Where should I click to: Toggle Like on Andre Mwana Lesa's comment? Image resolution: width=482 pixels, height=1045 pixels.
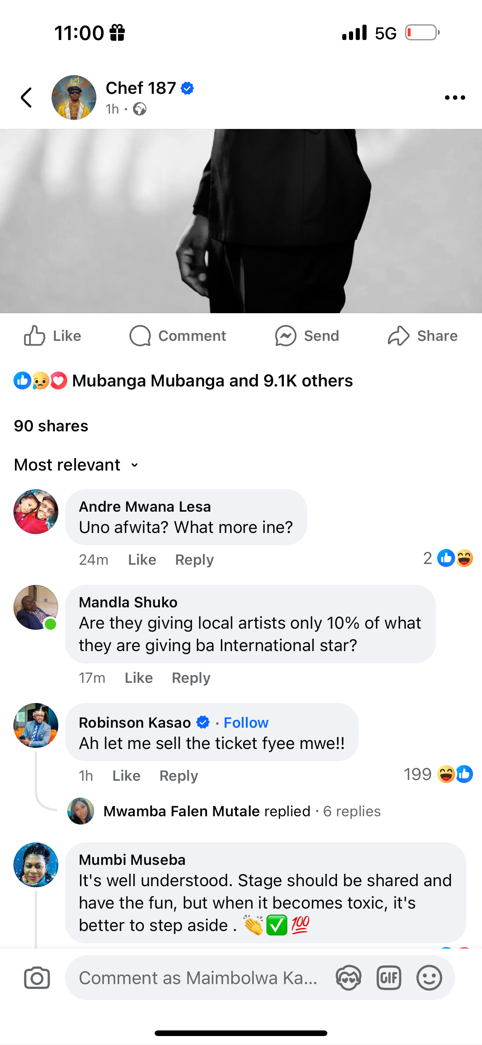click(142, 560)
